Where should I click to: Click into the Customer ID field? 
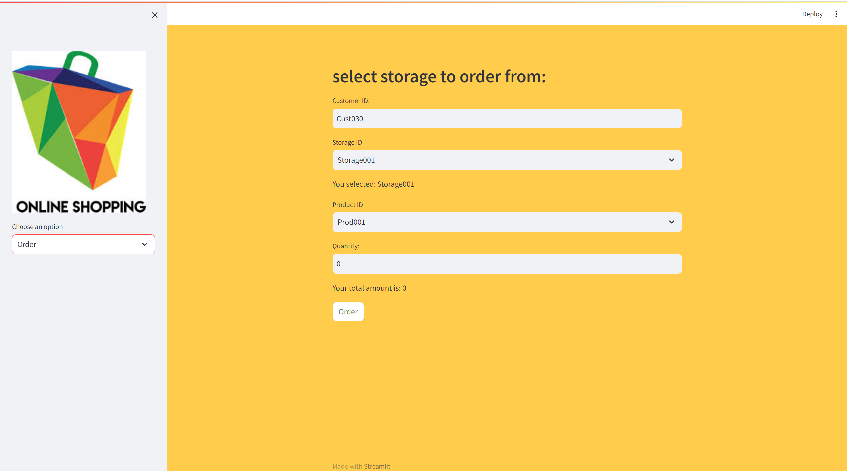(507, 119)
